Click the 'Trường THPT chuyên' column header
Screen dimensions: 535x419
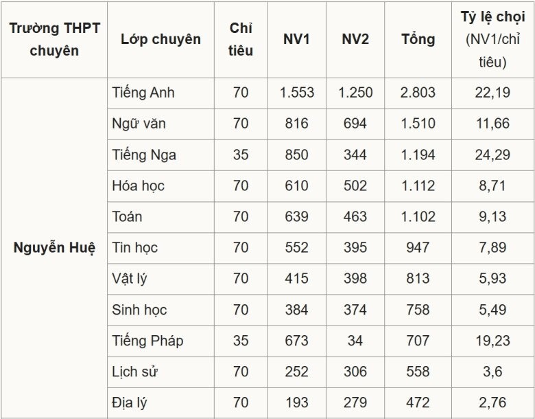(x=54, y=39)
